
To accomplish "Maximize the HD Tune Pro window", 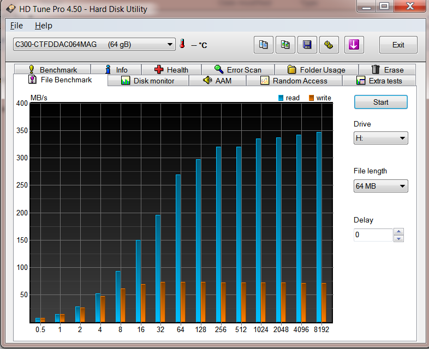I will [x=384, y=6].
